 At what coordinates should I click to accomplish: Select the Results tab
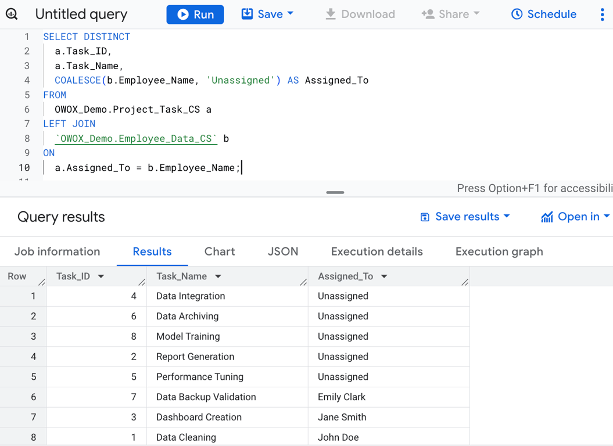(x=152, y=251)
